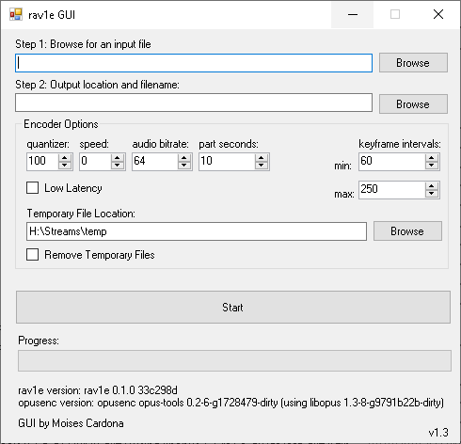Browse for temporary file location
This screenshot has width=461, height=444.
(407, 231)
